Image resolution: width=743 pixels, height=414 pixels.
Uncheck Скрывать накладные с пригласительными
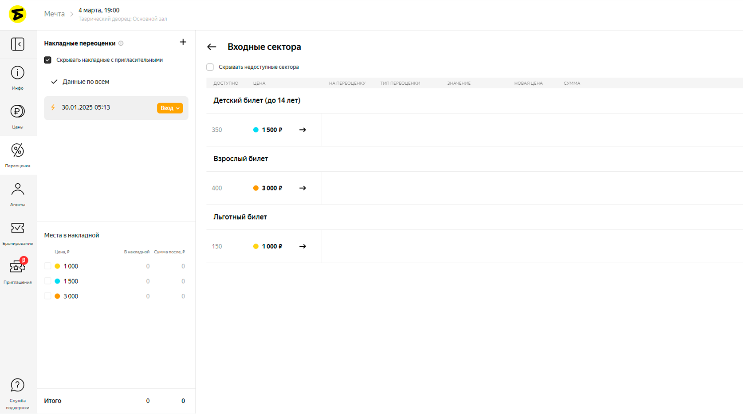click(48, 60)
